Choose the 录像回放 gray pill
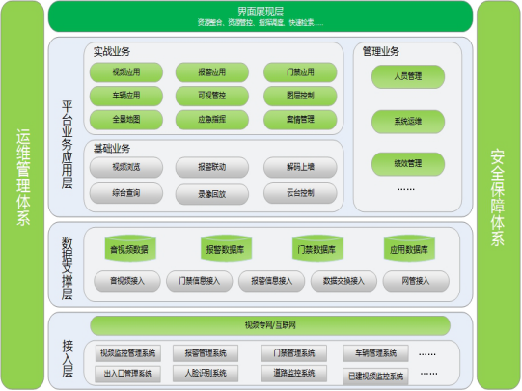This screenshot has width=522, height=391. 212,194
